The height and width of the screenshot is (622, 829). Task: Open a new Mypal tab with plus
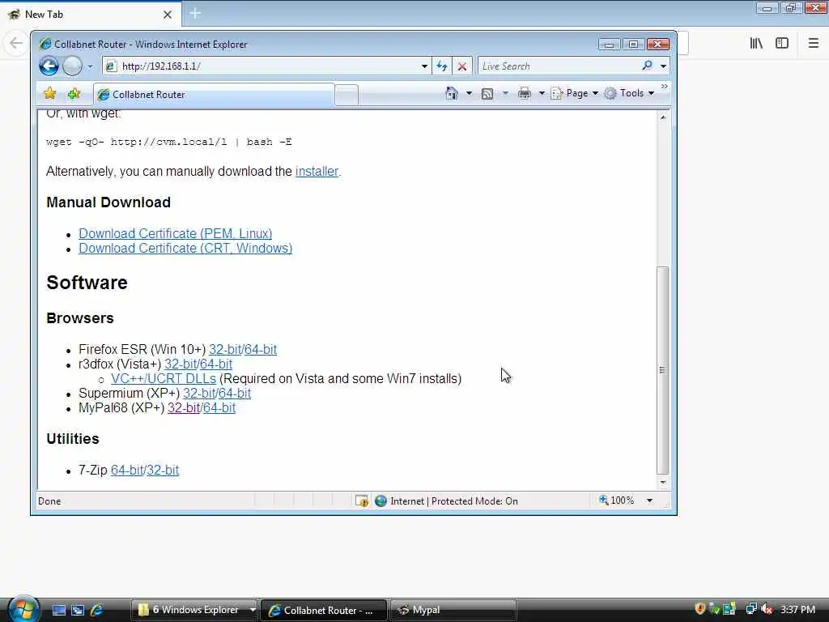[195, 14]
